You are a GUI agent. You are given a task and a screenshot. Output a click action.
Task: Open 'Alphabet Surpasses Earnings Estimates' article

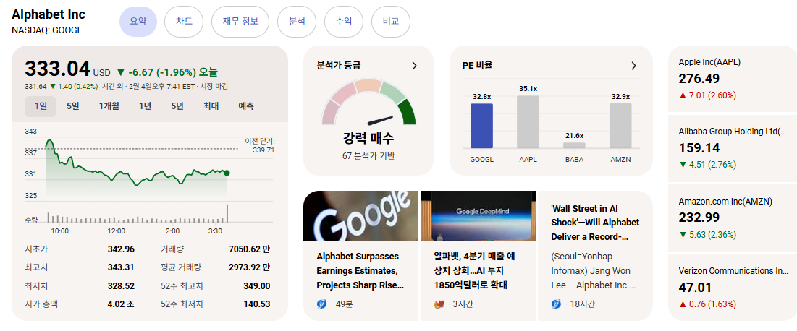(360, 270)
